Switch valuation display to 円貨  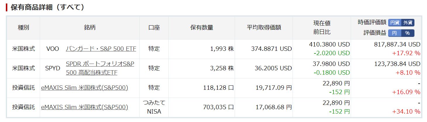(x=395, y=23)
